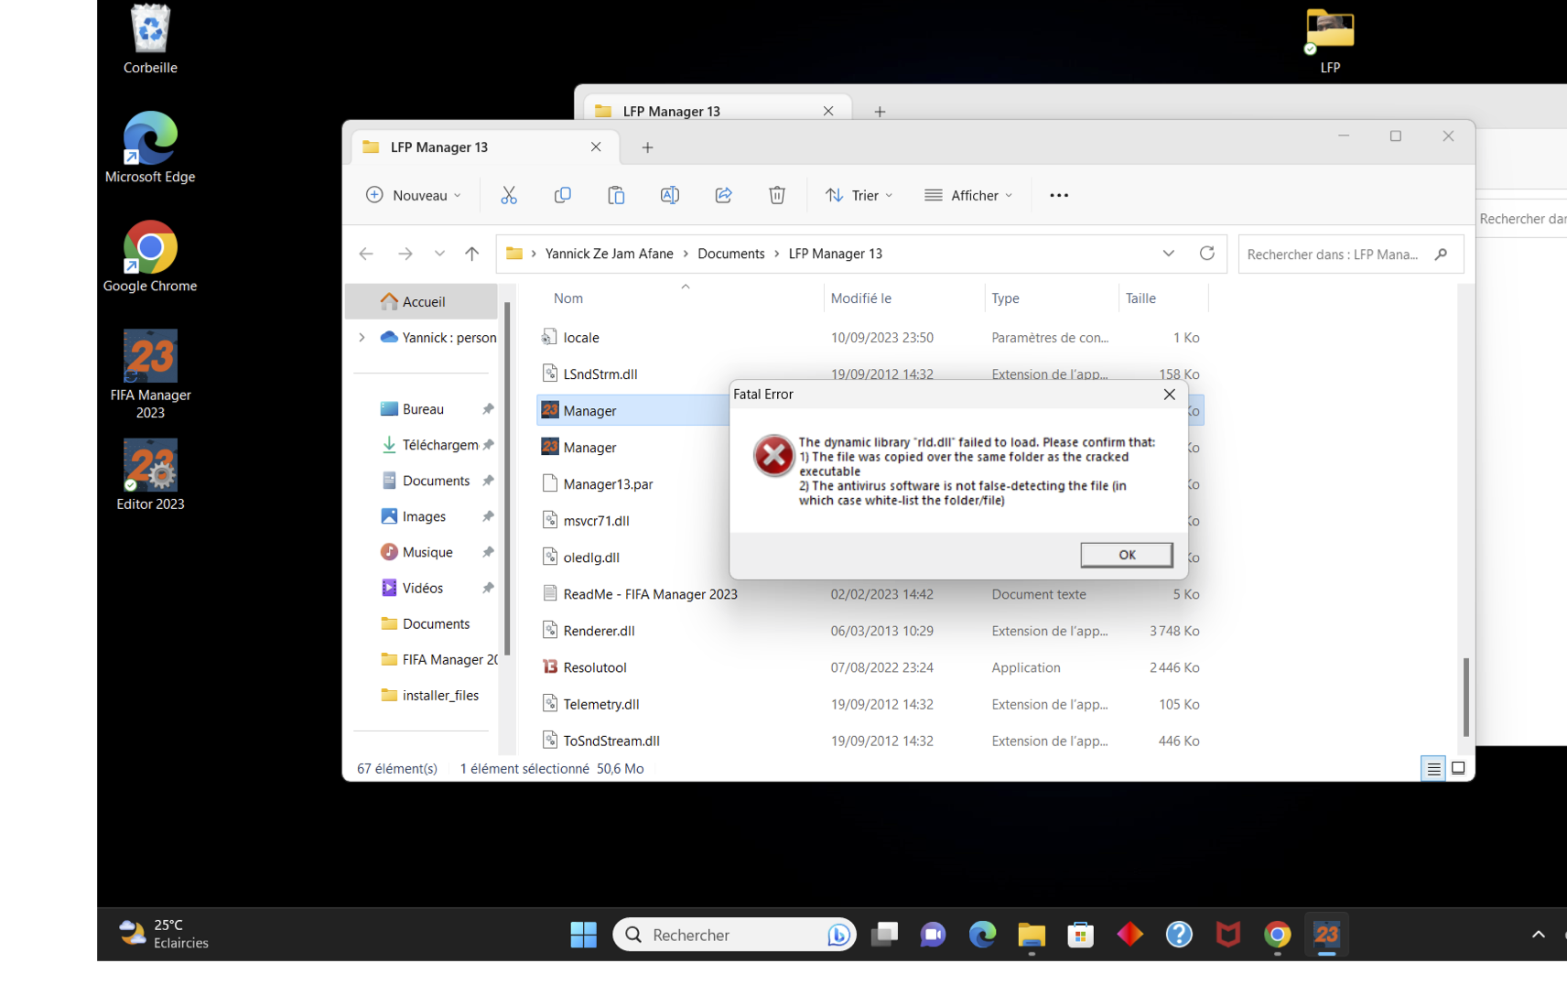1567x996 pixels.
Task: Open Corbeille recycle bin on desktop
Action: point(150,39)
